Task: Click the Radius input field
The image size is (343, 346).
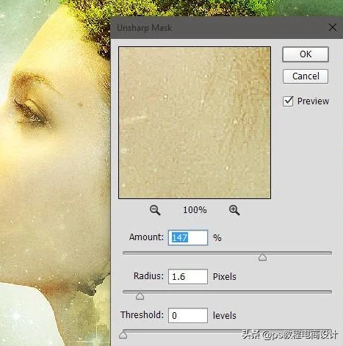Action: 188,277
